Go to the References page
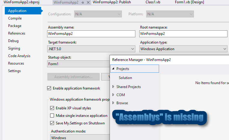The image size is (229, 140). (x=17, y=33)
